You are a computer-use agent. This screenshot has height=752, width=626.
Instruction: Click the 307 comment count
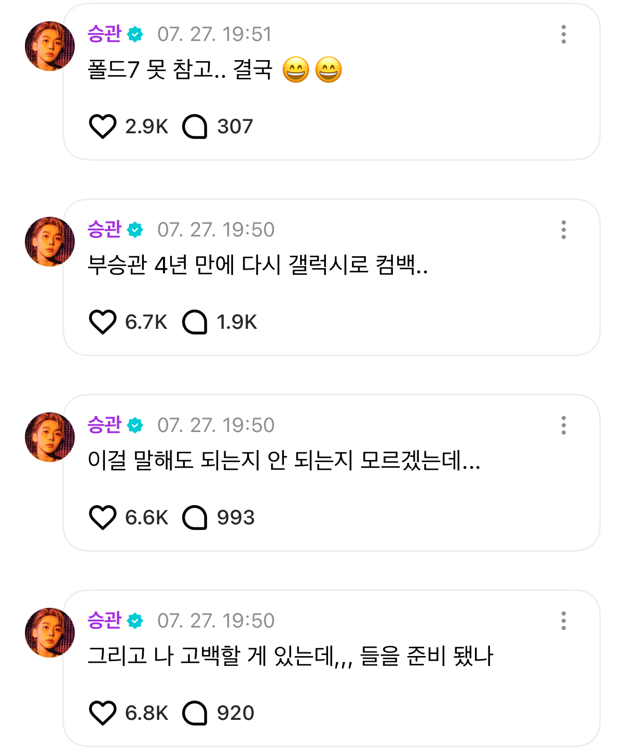click(x=235, y=127)
